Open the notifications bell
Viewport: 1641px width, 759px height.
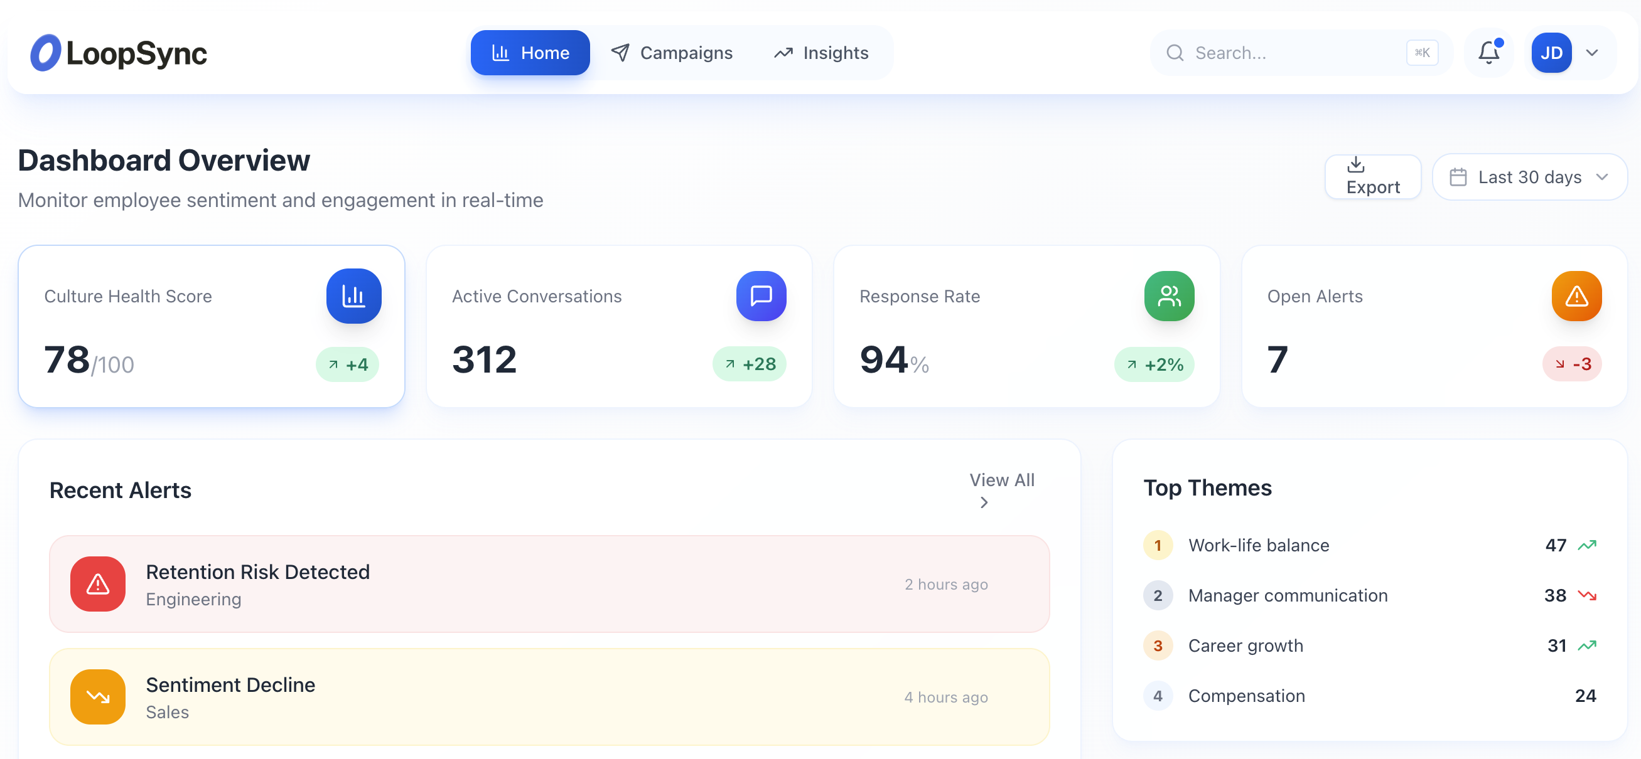1488,52
